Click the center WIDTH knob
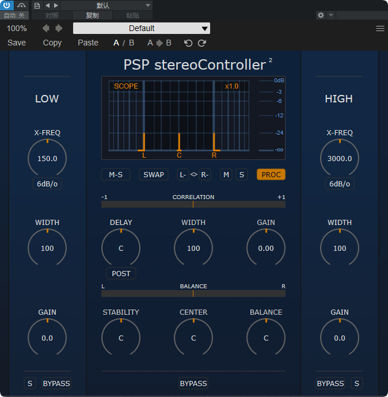The height and width of the screenshot is (397, 388). tap(193, 248)
